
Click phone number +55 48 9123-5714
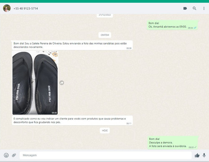[x=25, y=8]
